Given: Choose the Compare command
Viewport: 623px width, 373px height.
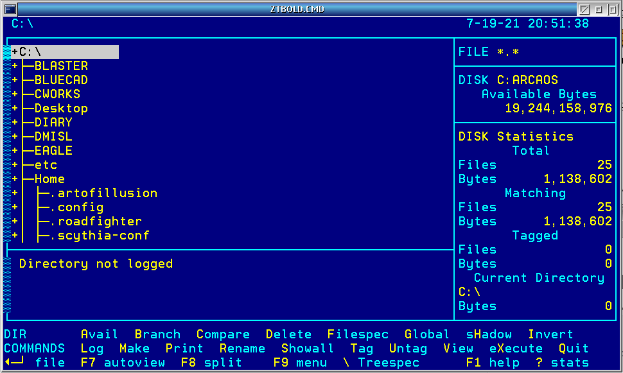Looking at the screenshot, I should 223,334.
